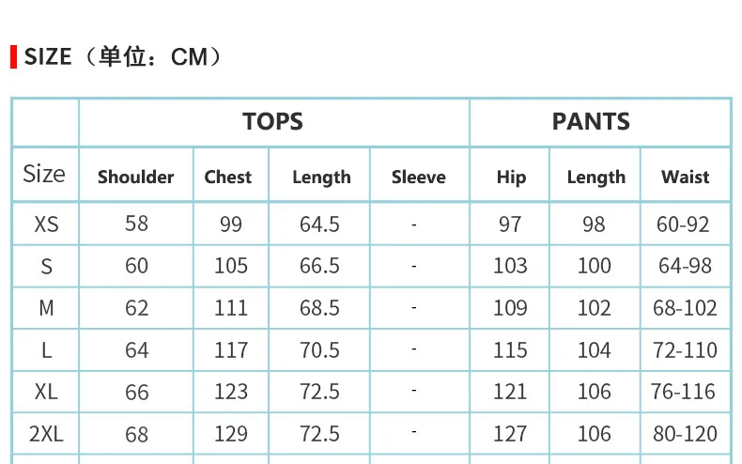The height and width of the screenshot is (464, 742).
Task: Click the 2XL shoulder value 68
Action: point(137,434)
